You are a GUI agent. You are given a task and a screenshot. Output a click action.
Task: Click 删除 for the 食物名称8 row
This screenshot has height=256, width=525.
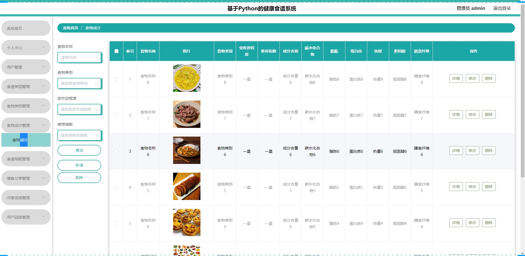(x=489, y=78)
